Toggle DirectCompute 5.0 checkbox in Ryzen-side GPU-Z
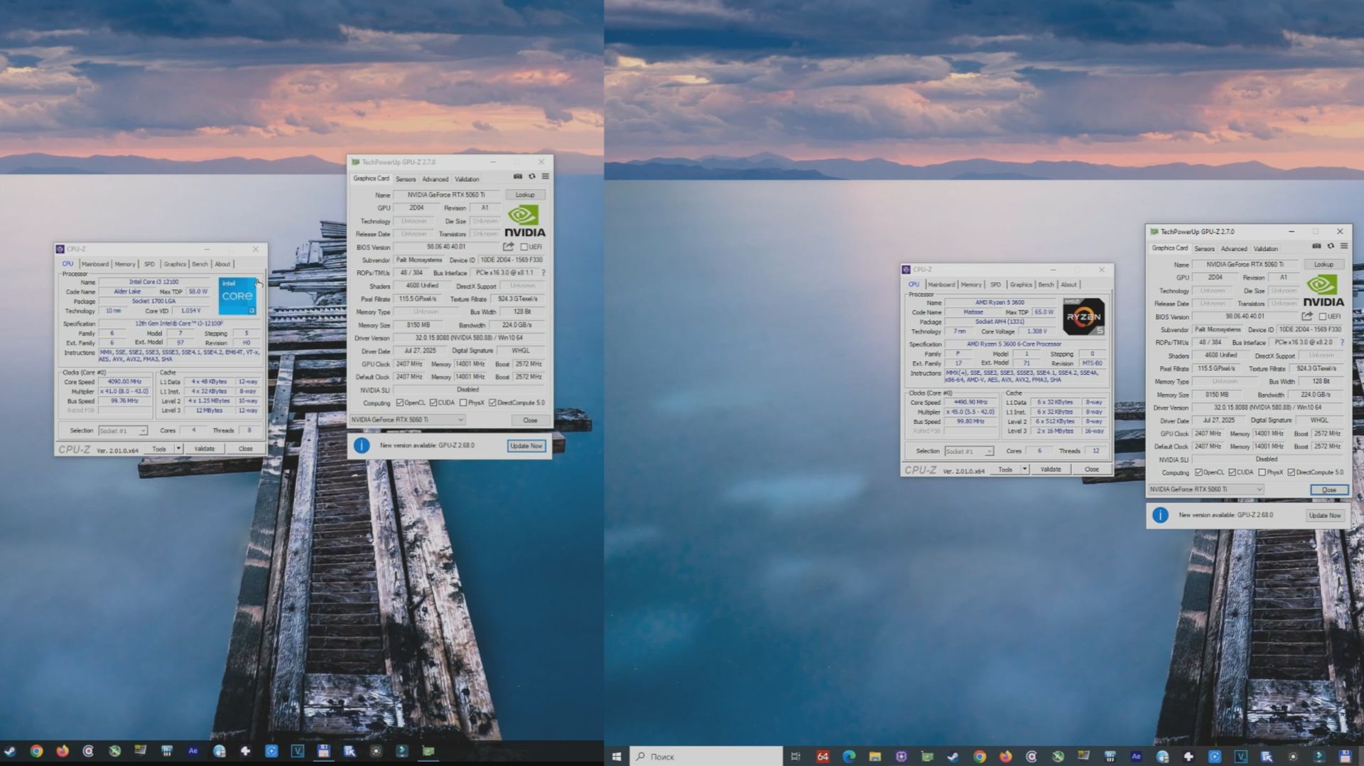The width and height of the screenshot is (1364, 766). click(x=1291, y=473)
